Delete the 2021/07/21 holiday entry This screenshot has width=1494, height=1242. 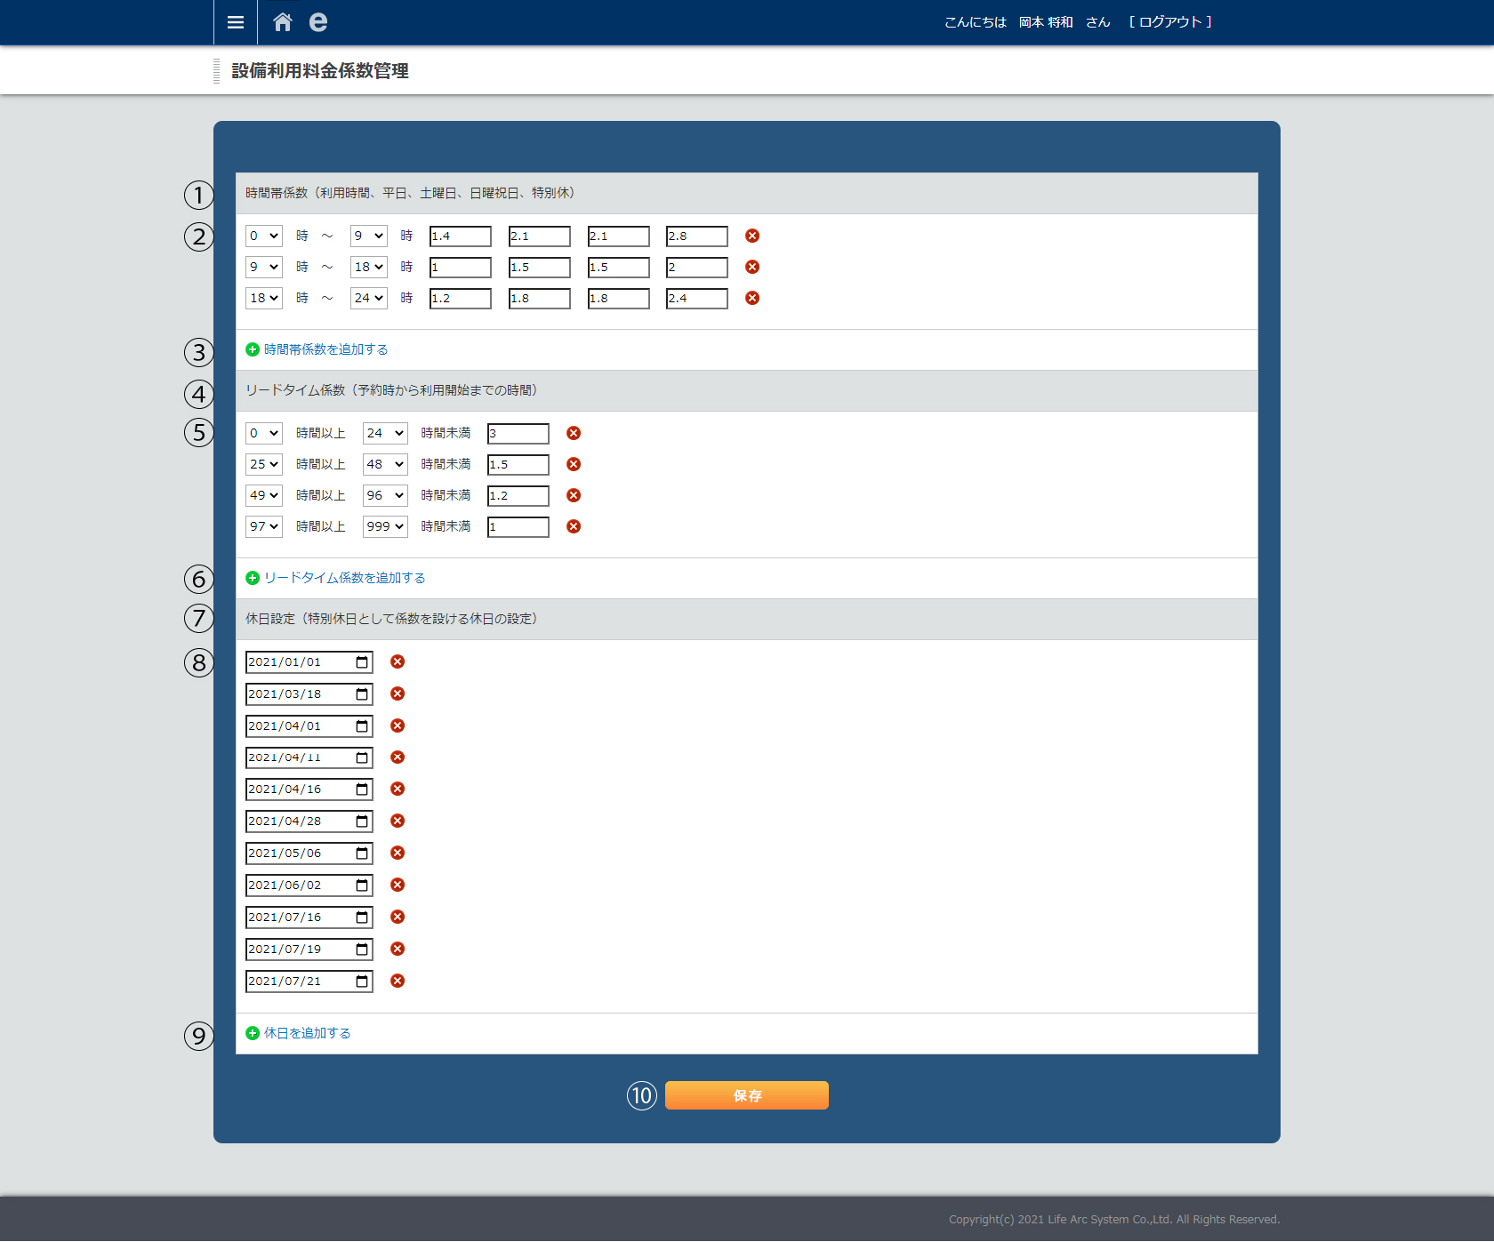(x=398, y=981)
